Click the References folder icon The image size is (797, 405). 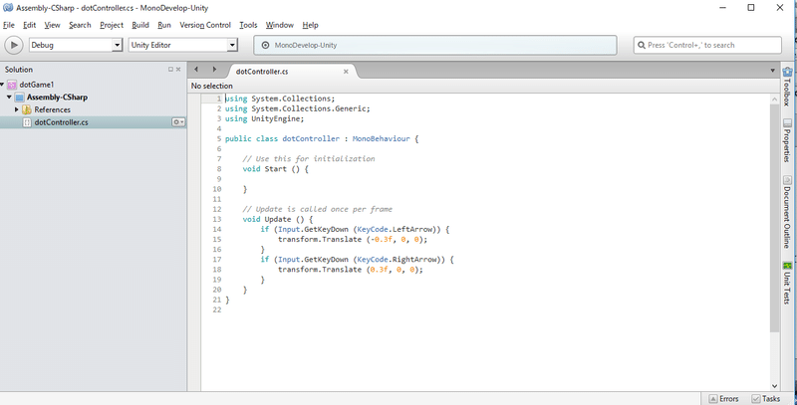click(27, 109)
